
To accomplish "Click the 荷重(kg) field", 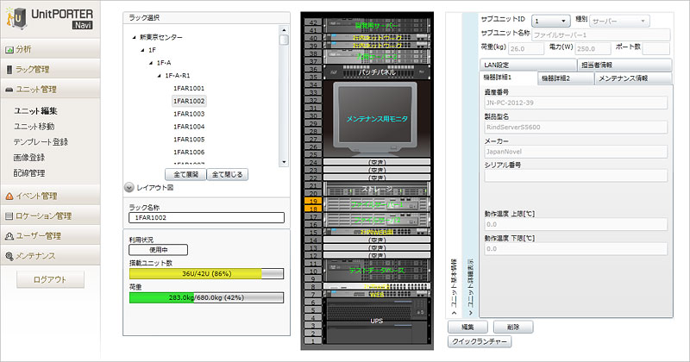I will [x=526, y=49].
